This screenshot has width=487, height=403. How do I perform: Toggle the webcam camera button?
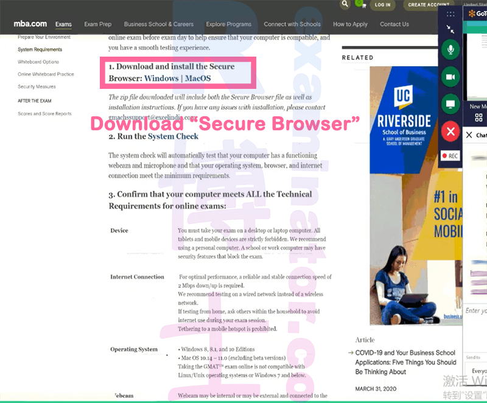click(450, 77)
